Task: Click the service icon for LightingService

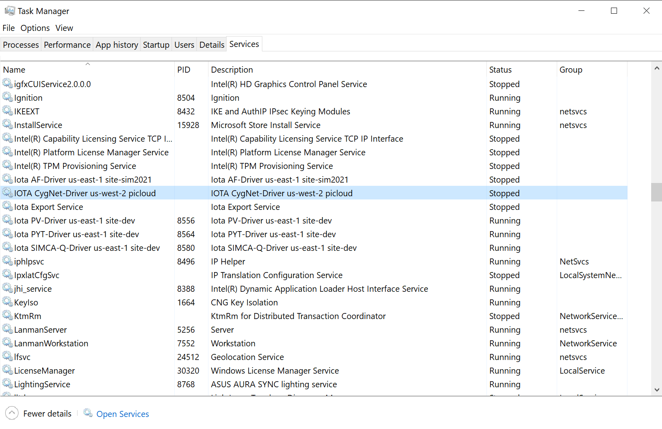Action: (8, 384)
